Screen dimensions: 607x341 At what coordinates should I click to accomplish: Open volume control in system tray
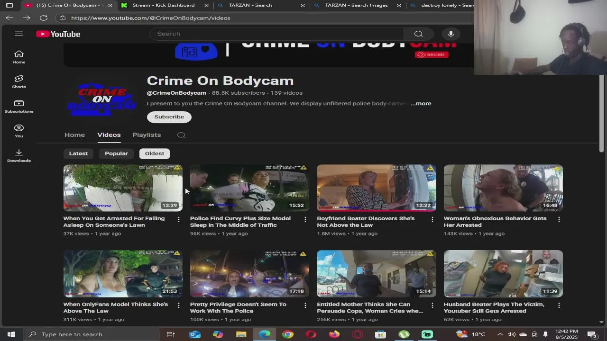[x=511, y=334]
